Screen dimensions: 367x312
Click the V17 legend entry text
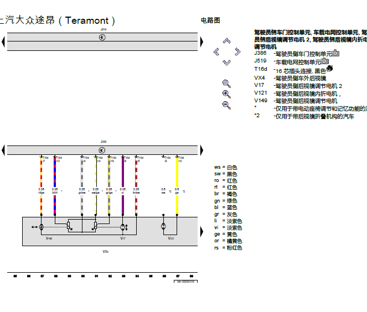[x=308, y=86]
